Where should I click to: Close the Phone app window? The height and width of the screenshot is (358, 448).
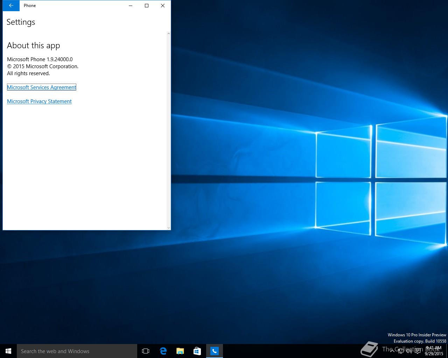163,6
